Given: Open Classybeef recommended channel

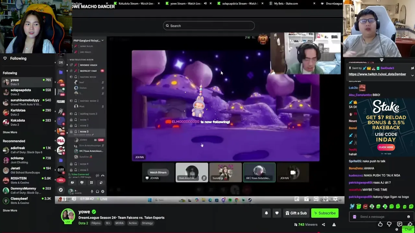Looking at the screenshot, I should (27, 200).
